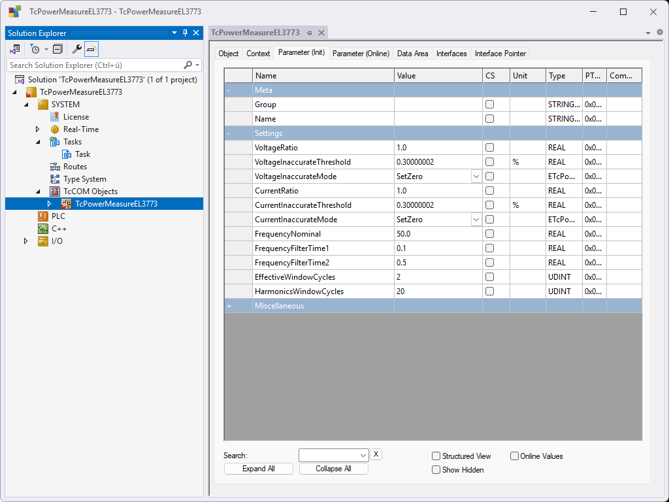This screenshot has width=669, height=502.
Task: Toggle CS checkbox for VoltageRatio row
Action: [489, 147]
